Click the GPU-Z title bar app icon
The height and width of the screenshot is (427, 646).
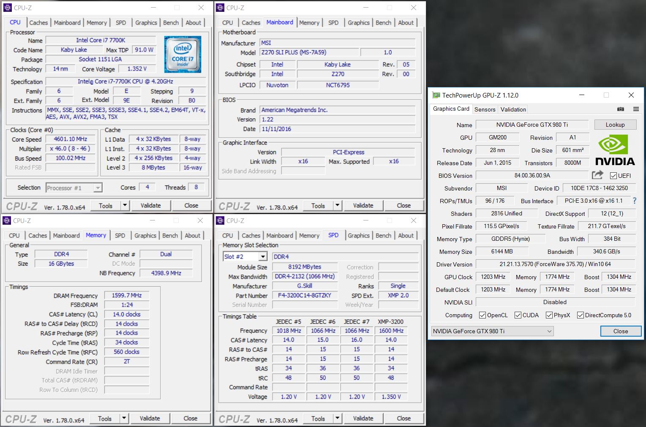point(436,95)
